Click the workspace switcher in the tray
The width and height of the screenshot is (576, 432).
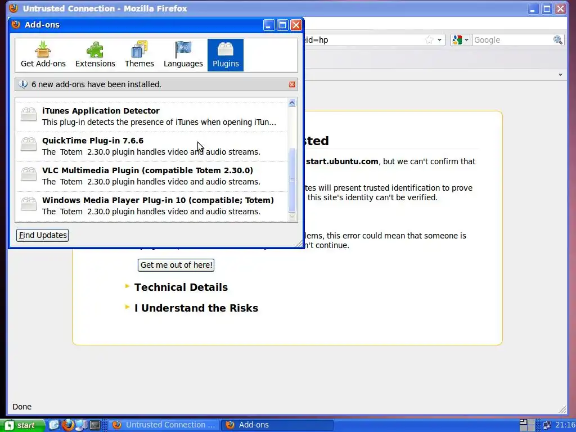point(526,425)
